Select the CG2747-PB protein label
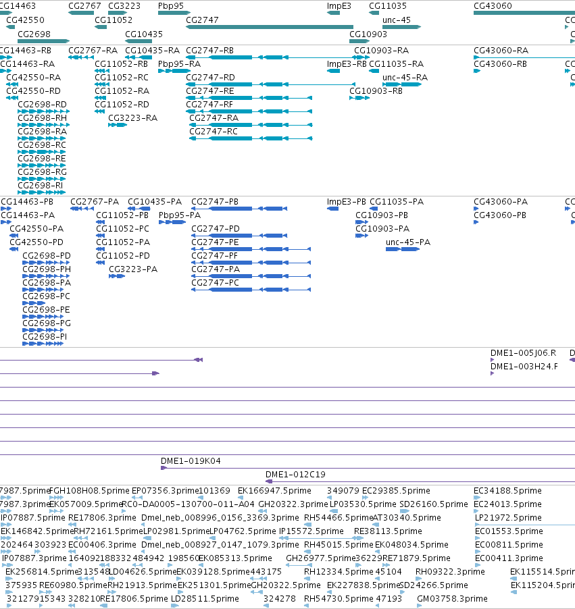This screenshot has width=575, height=609. point(215,202)
